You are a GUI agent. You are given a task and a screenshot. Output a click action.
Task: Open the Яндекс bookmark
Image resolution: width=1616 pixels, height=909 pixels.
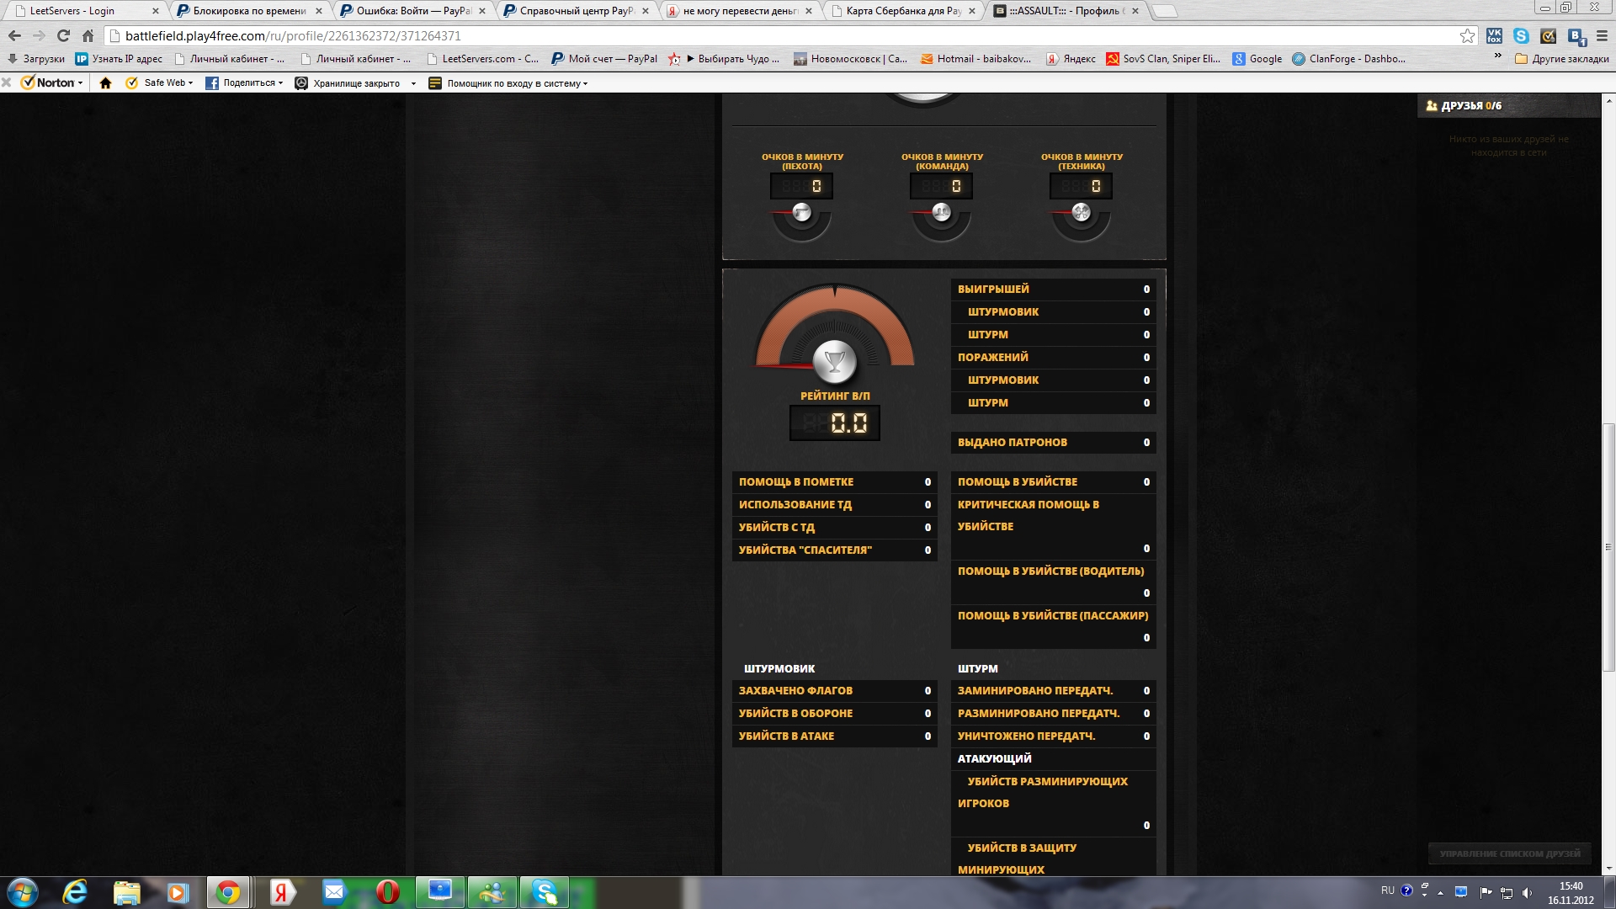pyautogui.click(x=1071, y=59)
